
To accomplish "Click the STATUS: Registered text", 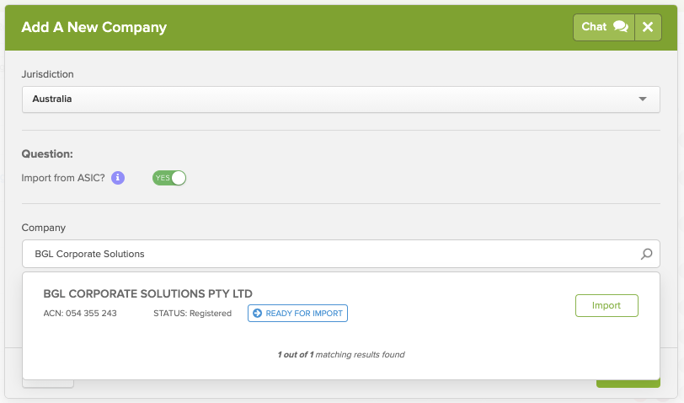I will coord(192,314).
